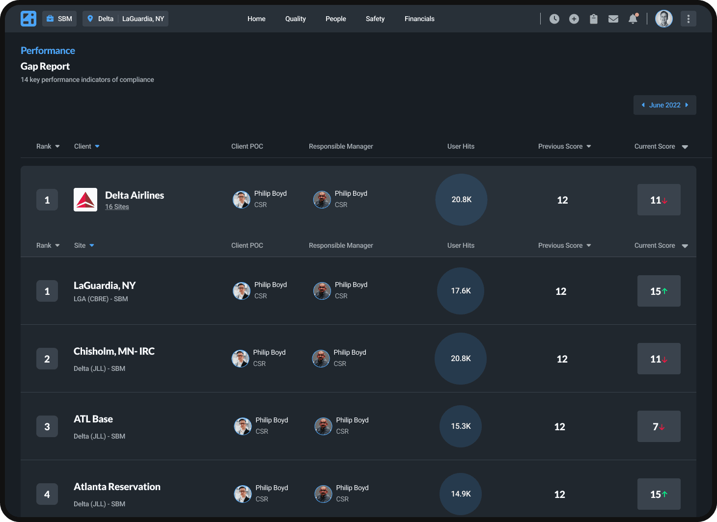Open the Atlanta Reservation site
The image size is (717, 522).
pos(117,487)
